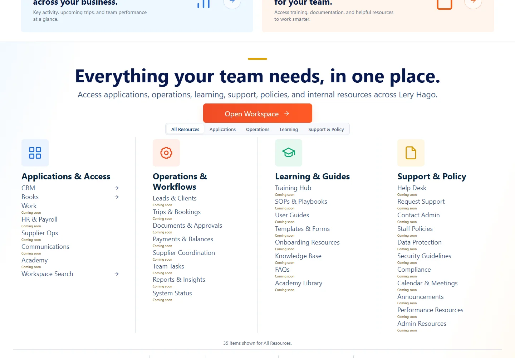Select the All Resources tab
The height and width of the screenshot is (358, 515).
coord(185,129)
